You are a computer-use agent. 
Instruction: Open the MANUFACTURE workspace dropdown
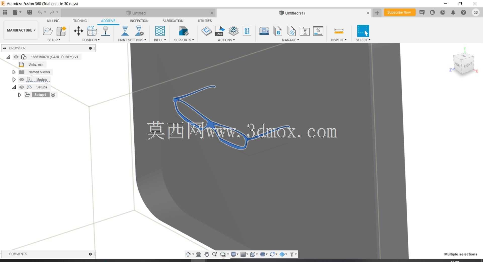point(21,30)
